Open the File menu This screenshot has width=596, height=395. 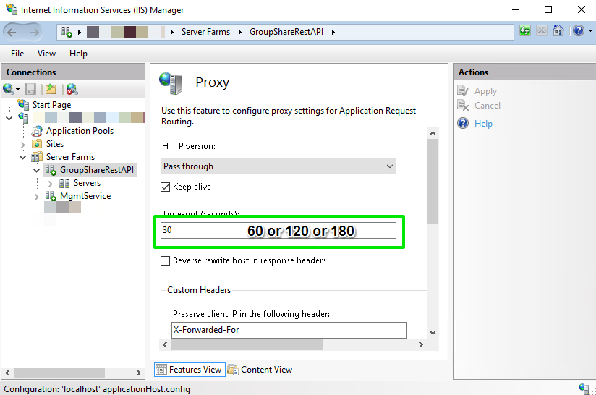17,54
